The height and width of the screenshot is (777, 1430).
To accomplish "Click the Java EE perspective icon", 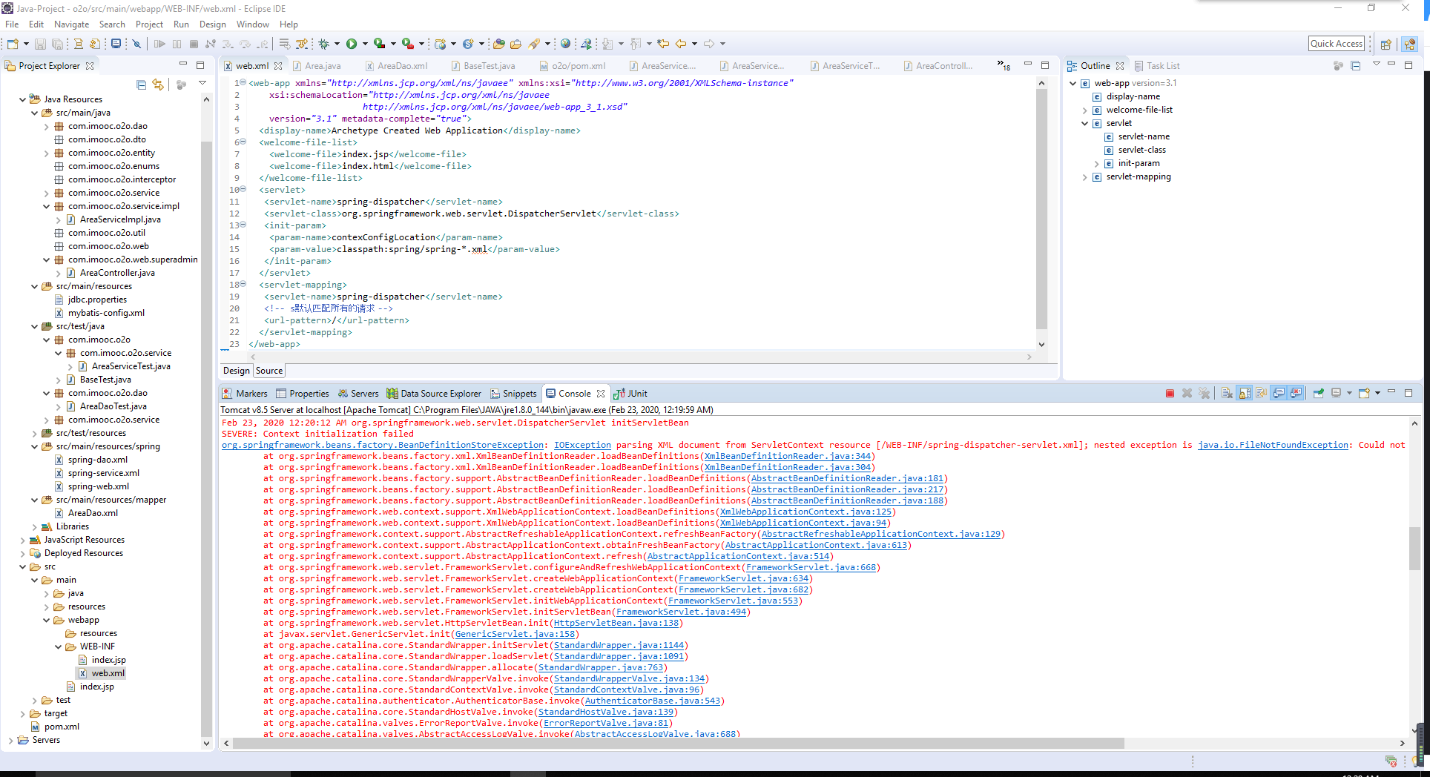I will [1410, 44].
